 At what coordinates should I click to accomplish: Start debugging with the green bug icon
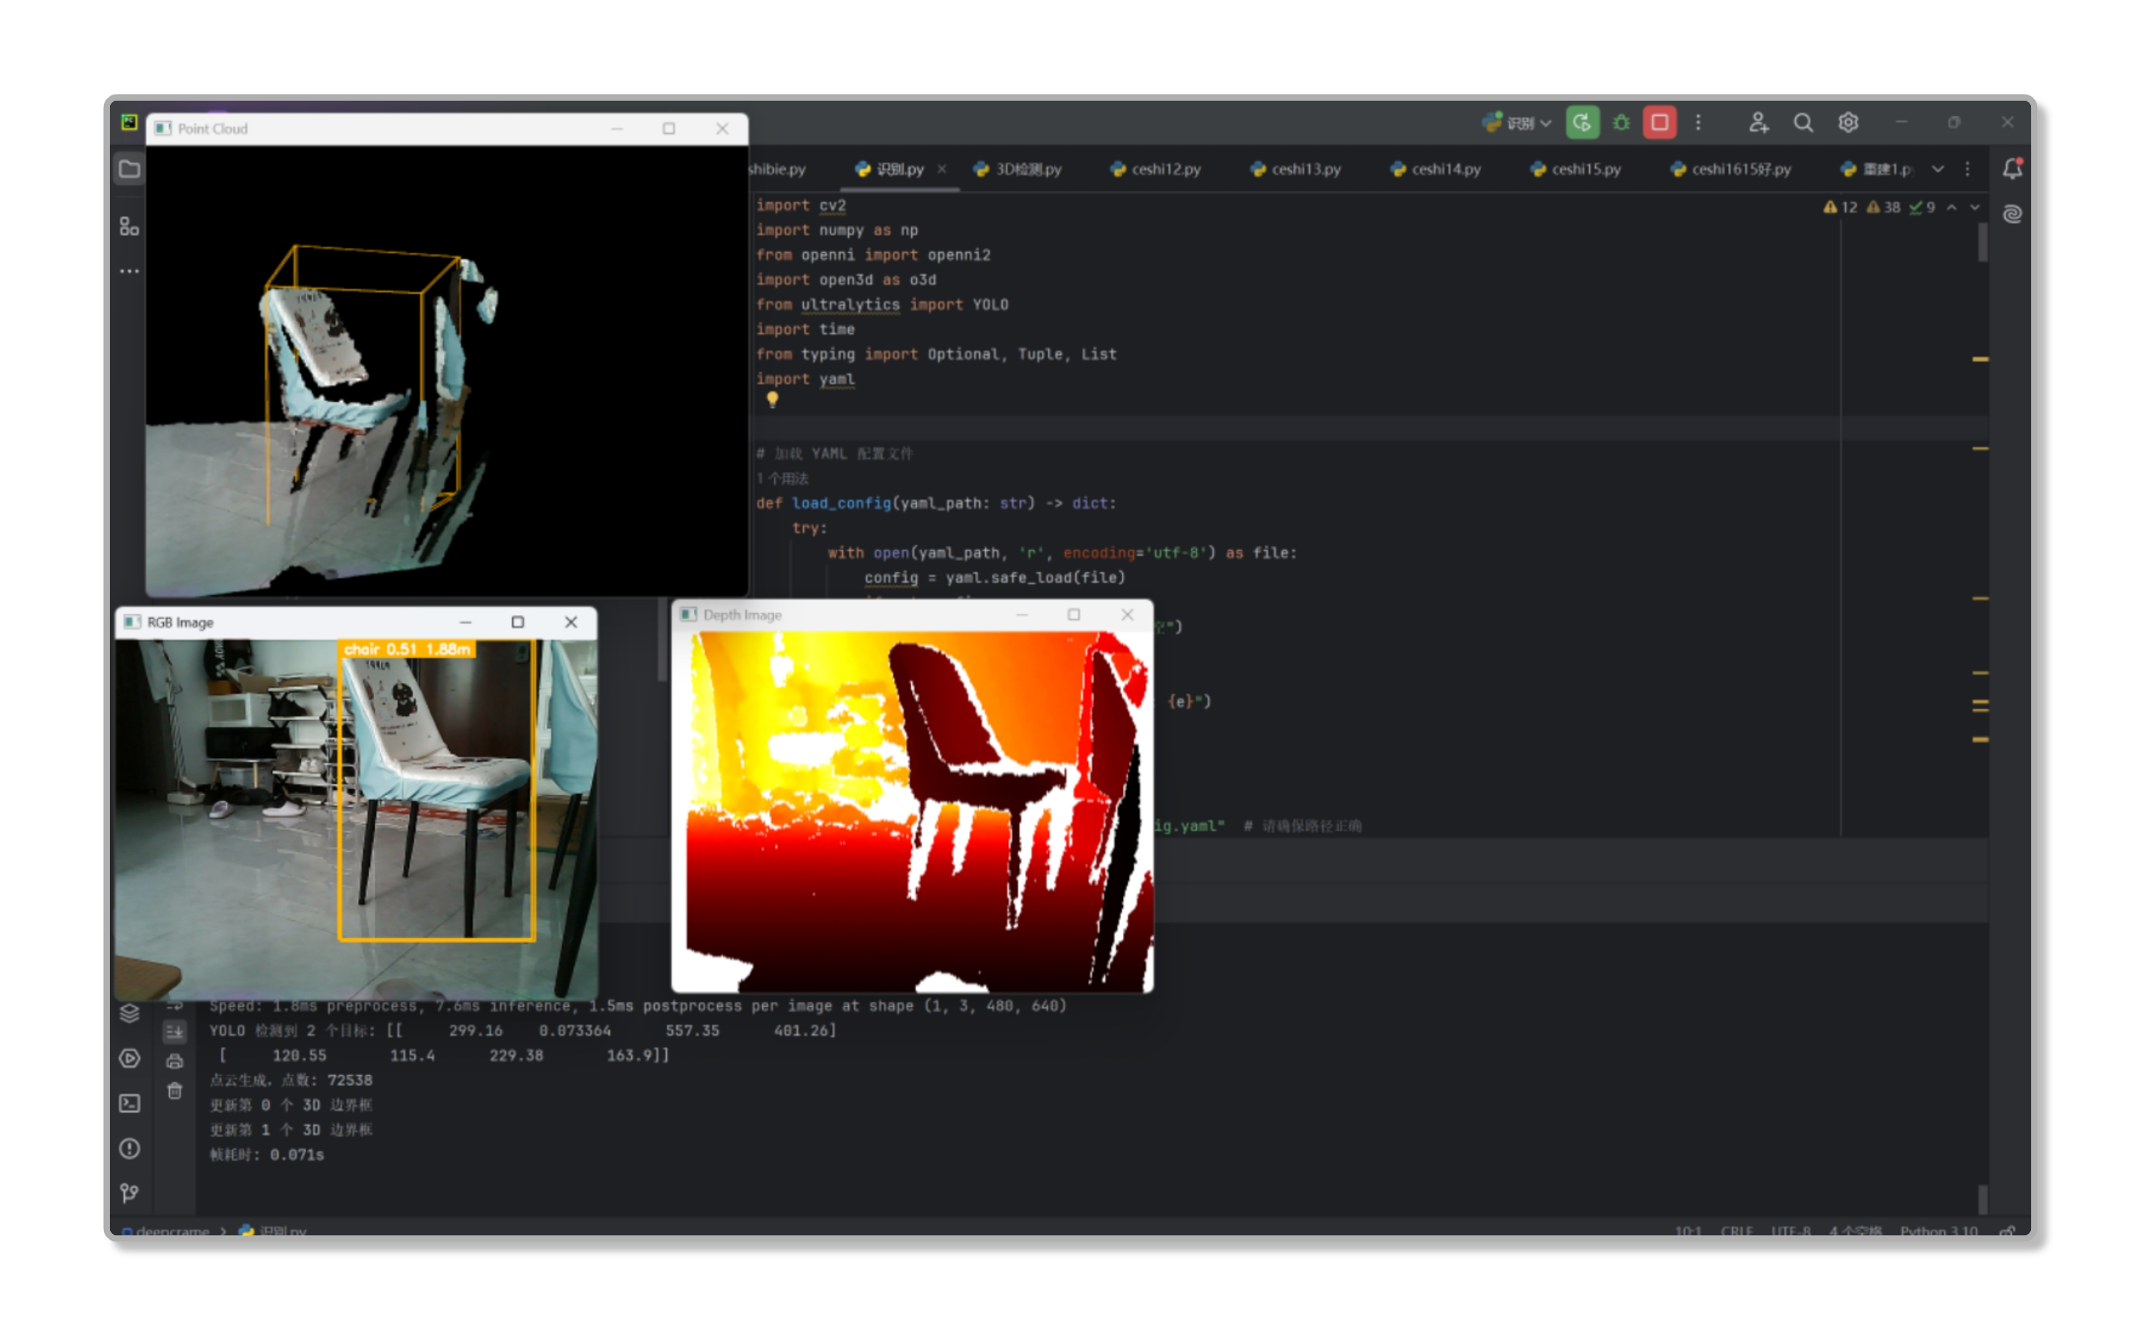click(x=1620, y=122)
